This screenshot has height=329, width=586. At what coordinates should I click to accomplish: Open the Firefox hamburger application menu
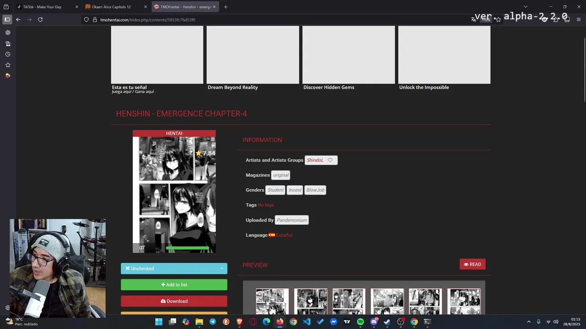[x=579, y=20]
